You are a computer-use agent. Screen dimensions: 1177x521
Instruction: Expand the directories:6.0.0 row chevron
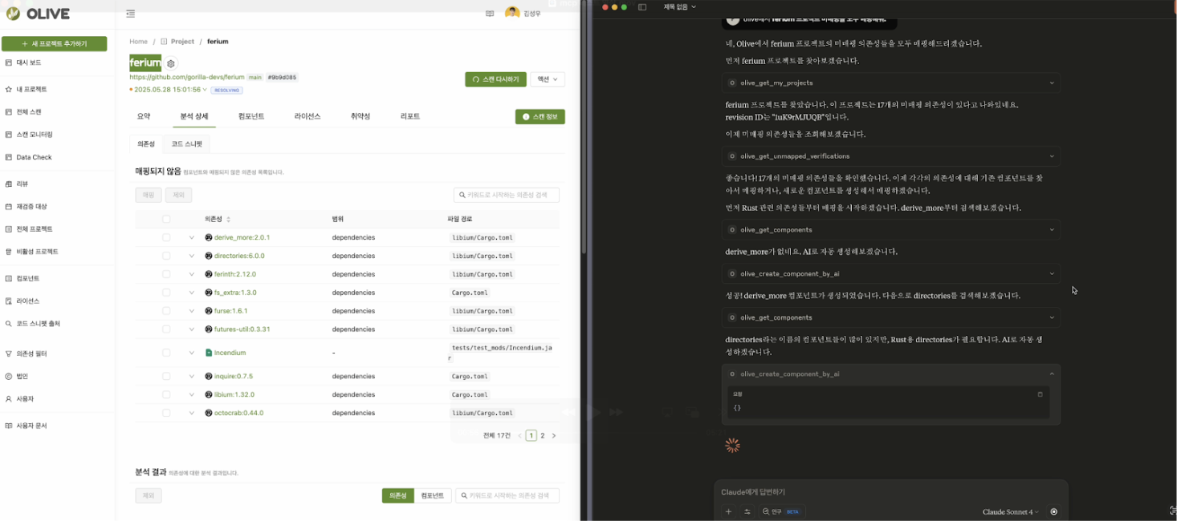point(192,256)
